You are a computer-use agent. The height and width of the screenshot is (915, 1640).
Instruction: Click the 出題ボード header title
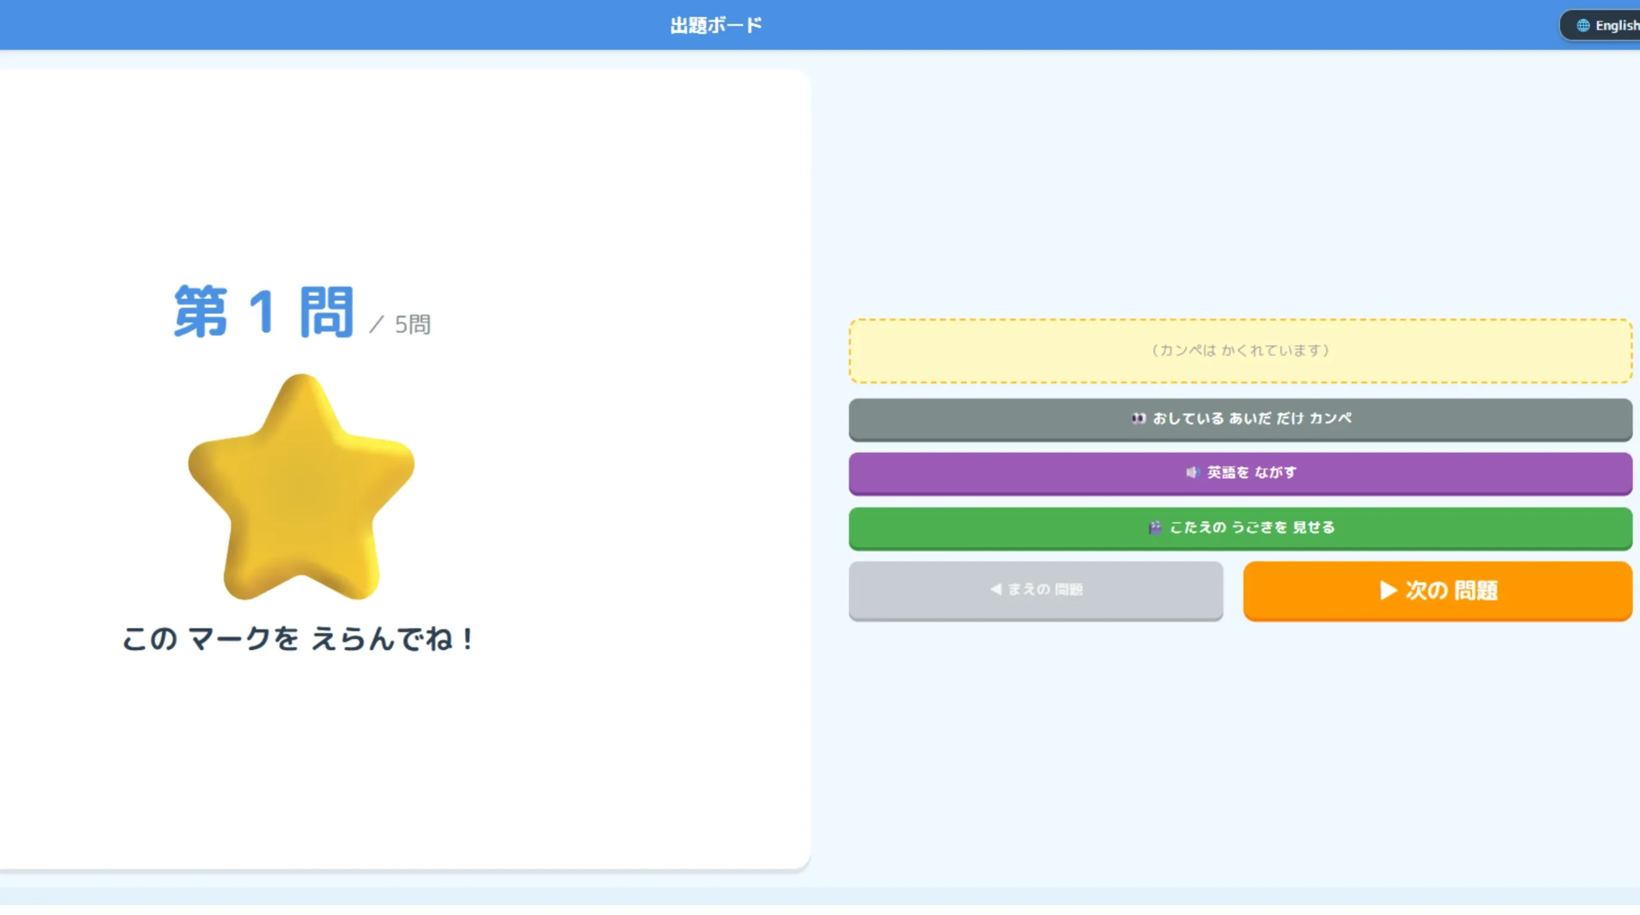click(716, 26)
